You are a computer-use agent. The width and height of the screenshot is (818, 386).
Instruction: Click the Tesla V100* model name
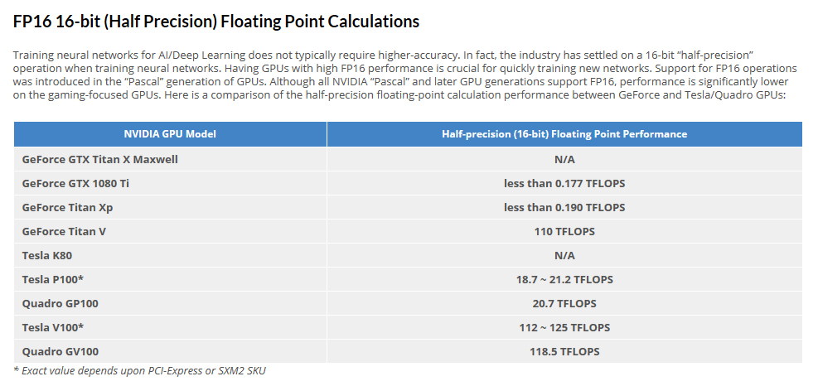click(53, 327)
